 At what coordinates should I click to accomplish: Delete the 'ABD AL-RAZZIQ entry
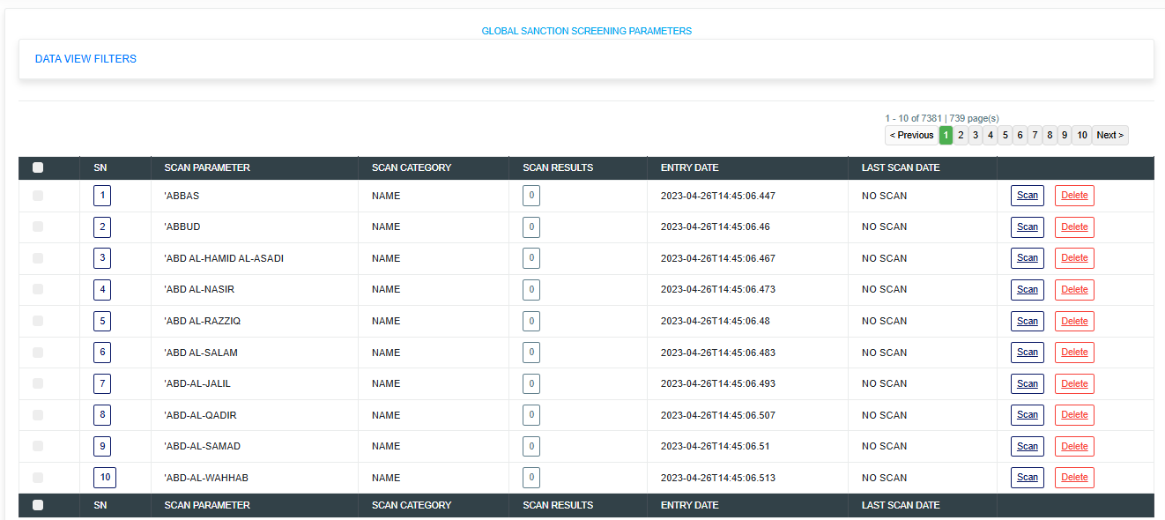click(1074, 321)
